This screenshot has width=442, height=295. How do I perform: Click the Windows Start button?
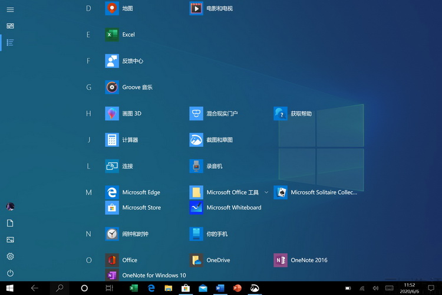(10, 288)
